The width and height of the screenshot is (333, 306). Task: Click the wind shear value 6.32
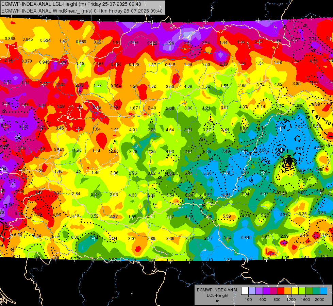coord(75,237)
